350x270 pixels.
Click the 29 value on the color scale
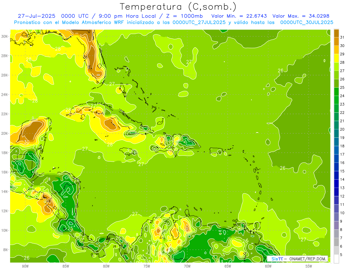342,54
